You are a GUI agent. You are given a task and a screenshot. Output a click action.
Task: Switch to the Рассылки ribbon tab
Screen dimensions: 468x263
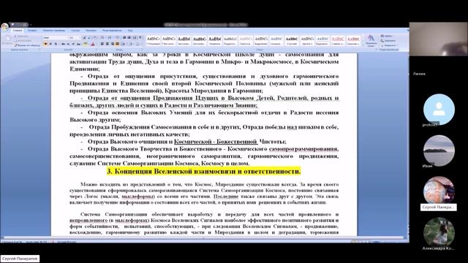(x=91, y=31)
